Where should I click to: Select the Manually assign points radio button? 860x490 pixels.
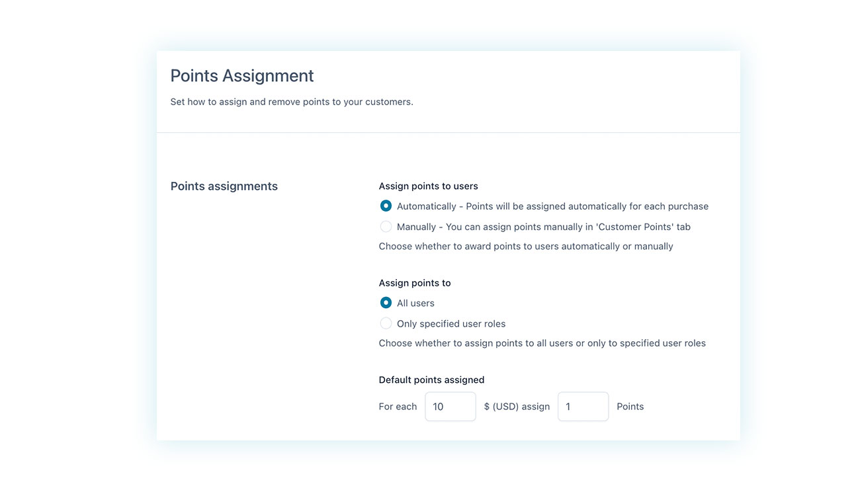(x=386, y=227)
